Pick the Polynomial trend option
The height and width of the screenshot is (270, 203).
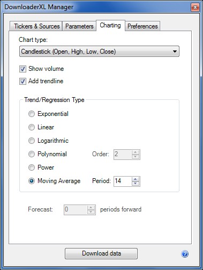pos(32,154)
